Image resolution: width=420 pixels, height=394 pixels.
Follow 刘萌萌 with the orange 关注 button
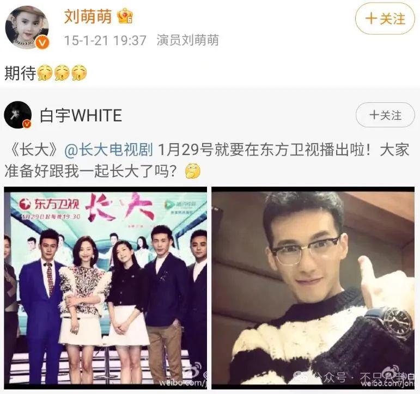(x=385, y=19)
